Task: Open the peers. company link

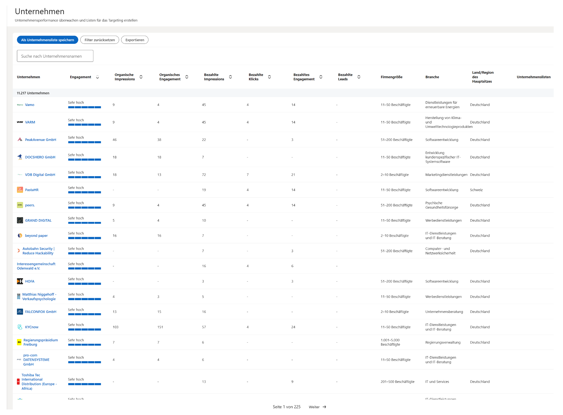Action: (30, 205)
